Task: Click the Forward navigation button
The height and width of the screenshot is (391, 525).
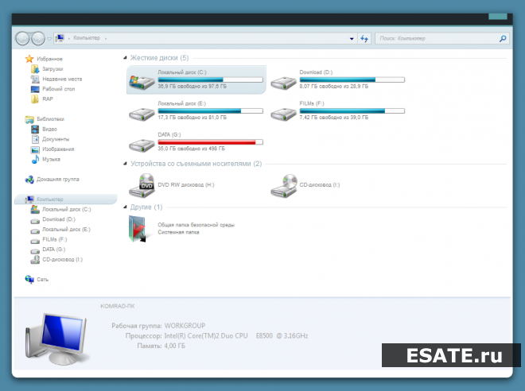Action: (38, 38)
